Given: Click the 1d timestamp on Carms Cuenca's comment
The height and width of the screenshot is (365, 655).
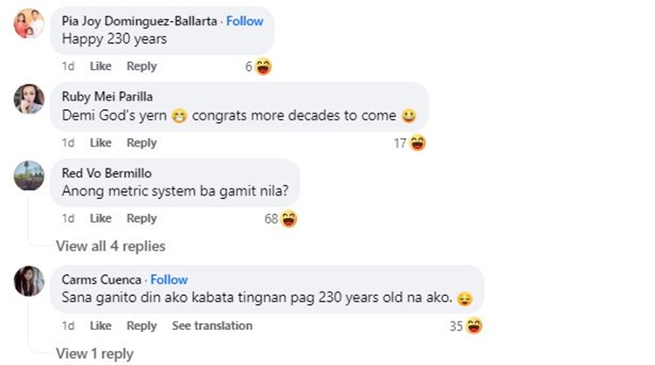Looking at the screenshot, I should pos(68,326).
